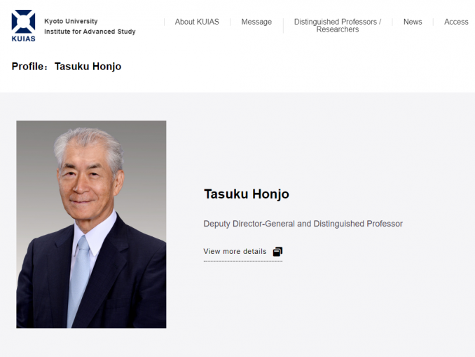Click the KUIAS logo icon
This screenshot has height=357, width=475.
23,26
